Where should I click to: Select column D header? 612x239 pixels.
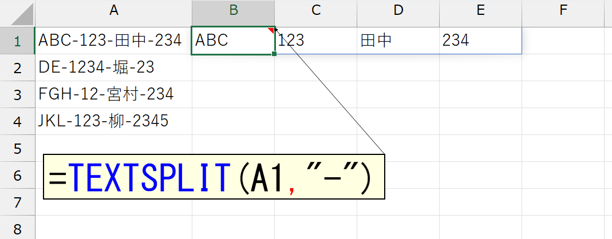(398, 13)
